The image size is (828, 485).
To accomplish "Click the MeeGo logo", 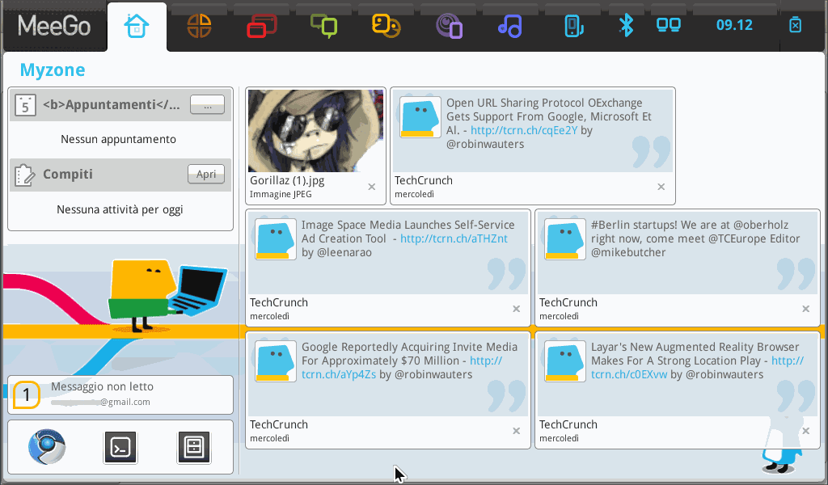I will 54,26.
